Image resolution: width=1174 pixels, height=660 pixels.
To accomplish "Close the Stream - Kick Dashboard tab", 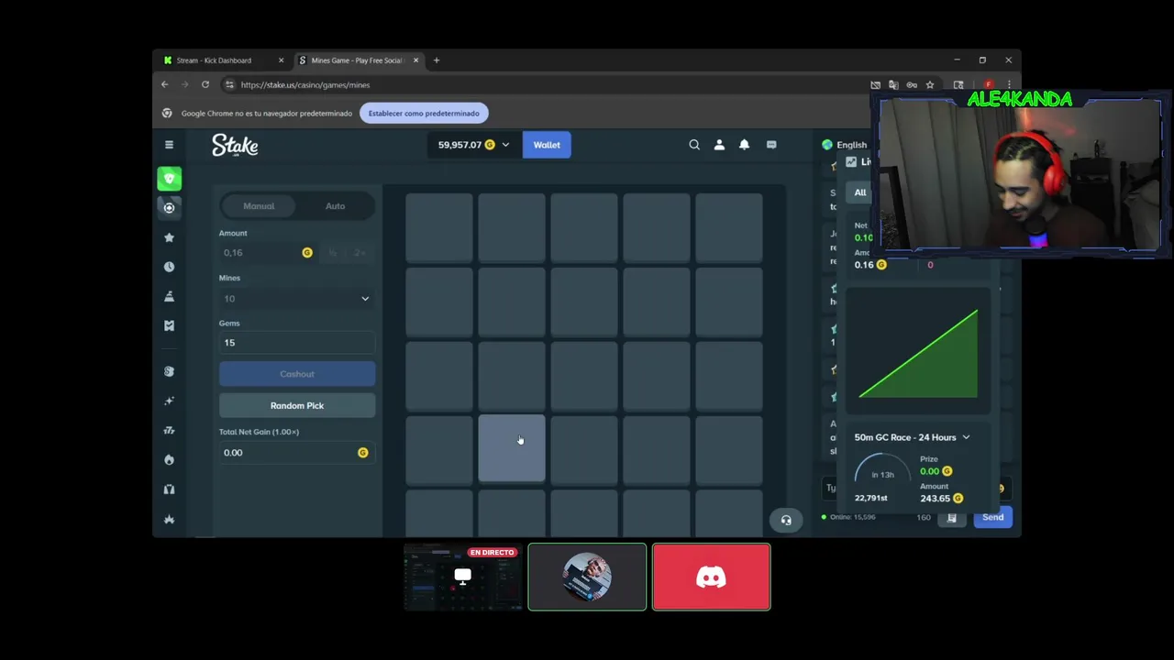I will (281, 60).
